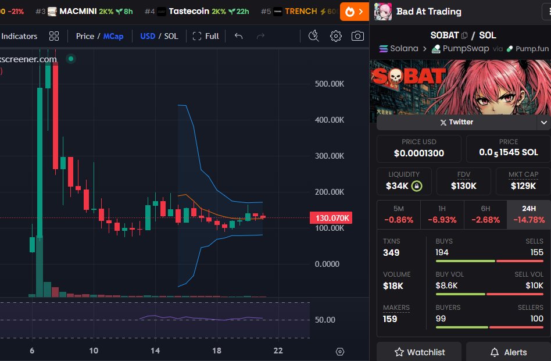Click the buyers versus sellers ratio bar
551x361 pixels.
pyautogui.click(x=489, y=327)
